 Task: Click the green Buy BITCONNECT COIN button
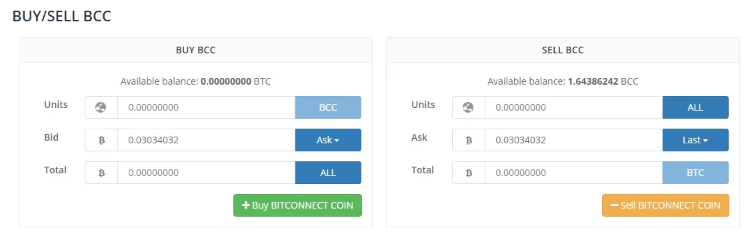298,205
